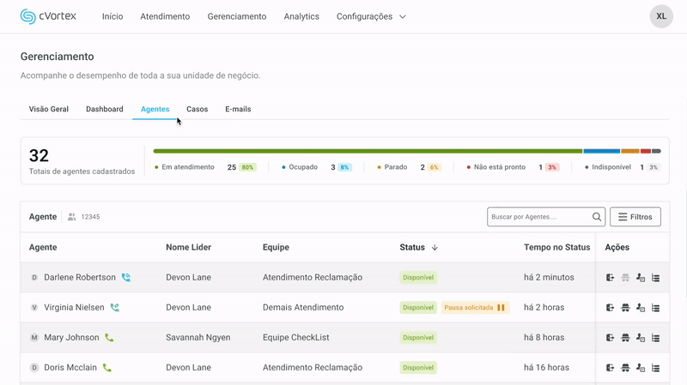Click the magnifier icon in agent search
Screen dimensions: 687x385
click(596, 217)
